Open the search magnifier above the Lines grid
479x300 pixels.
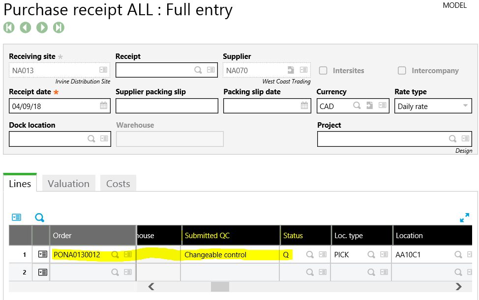[39, 218]
